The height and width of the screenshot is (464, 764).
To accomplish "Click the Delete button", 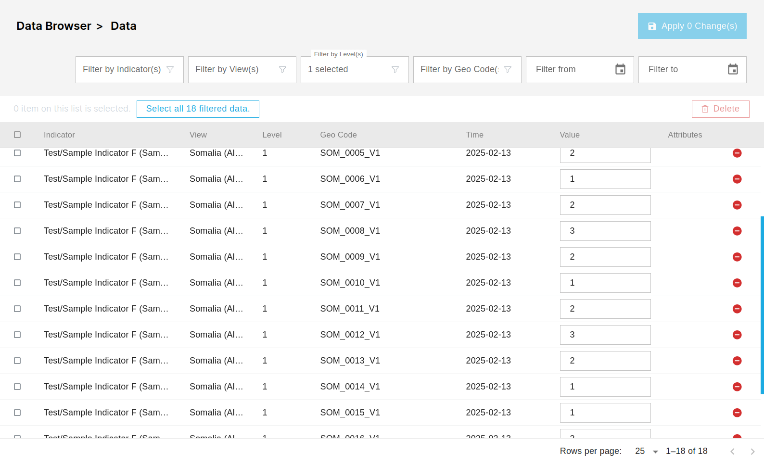I will click(x=720, y=109).
